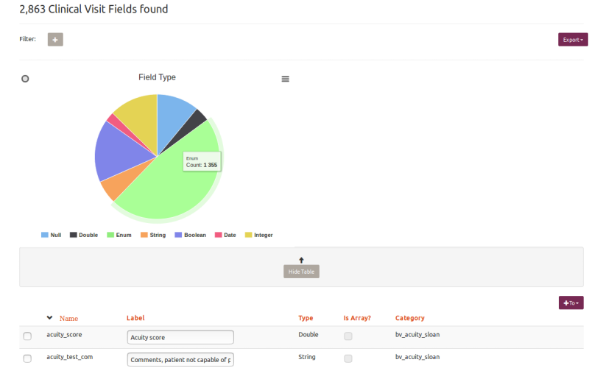
Task: Toggle Null series in chart legend
Action: [51, 235]
